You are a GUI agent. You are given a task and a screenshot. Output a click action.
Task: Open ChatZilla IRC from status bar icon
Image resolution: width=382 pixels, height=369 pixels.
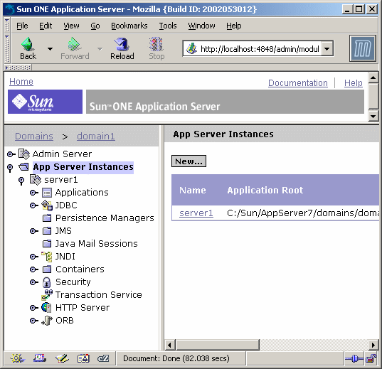tap(103, 358)
